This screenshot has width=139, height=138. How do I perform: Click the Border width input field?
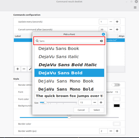click(x=103, y=131)
